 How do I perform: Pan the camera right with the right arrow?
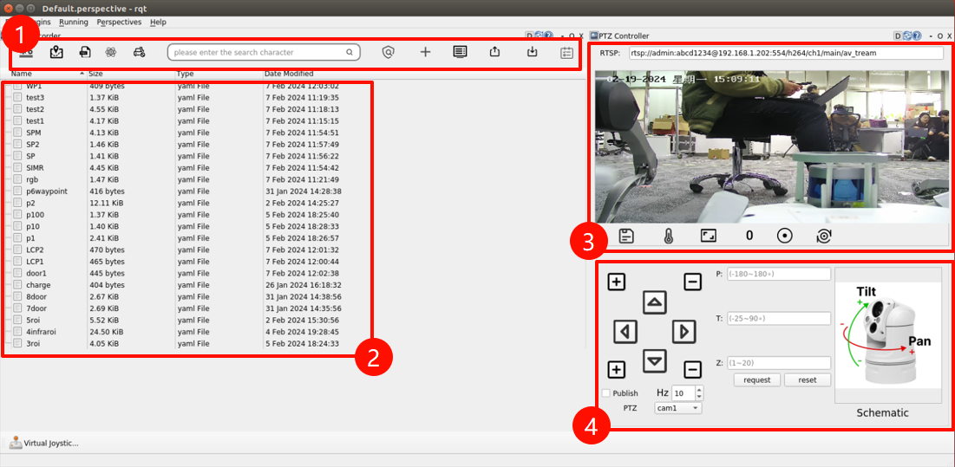click(x=684, y=331)
